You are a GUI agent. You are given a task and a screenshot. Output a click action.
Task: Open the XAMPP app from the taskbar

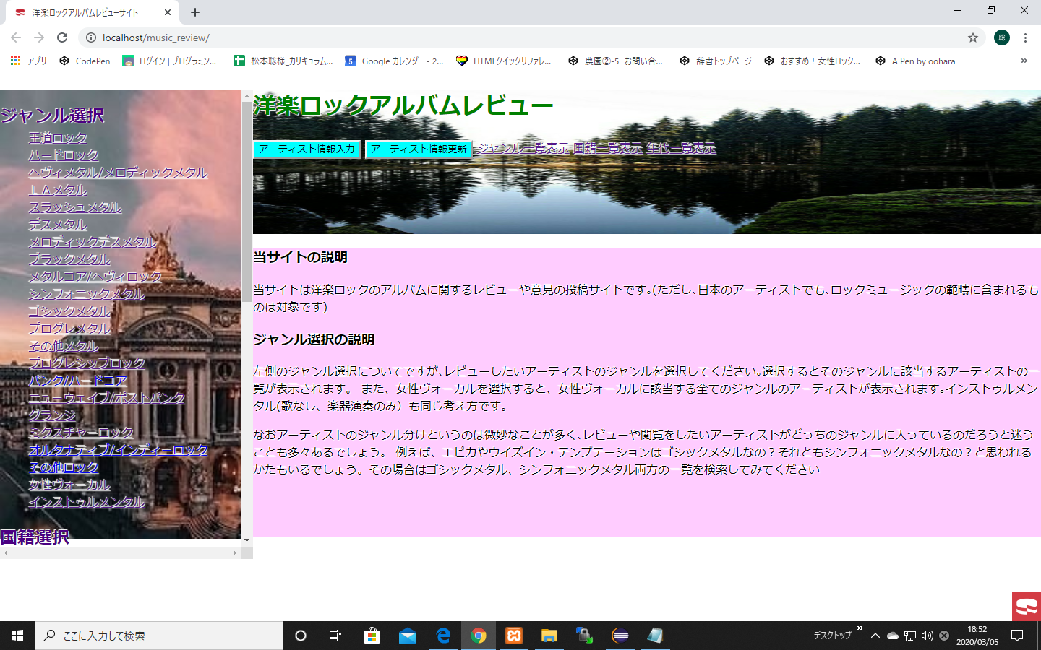514,636
